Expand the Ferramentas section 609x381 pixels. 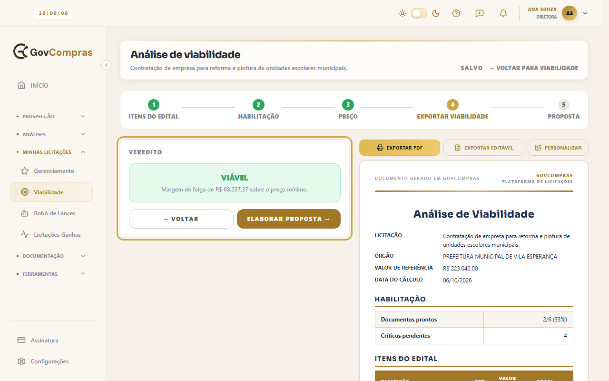pyautogui.click(x=51, y=274)
